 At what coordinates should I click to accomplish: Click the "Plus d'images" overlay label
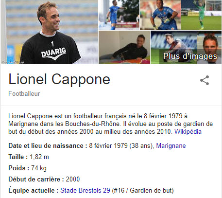190,56
